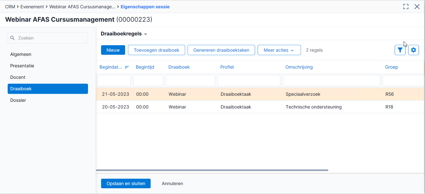425x194 pixels.
Task: Toggle fullscreen mode with the expand icon
Action: [x=406, y=7]
